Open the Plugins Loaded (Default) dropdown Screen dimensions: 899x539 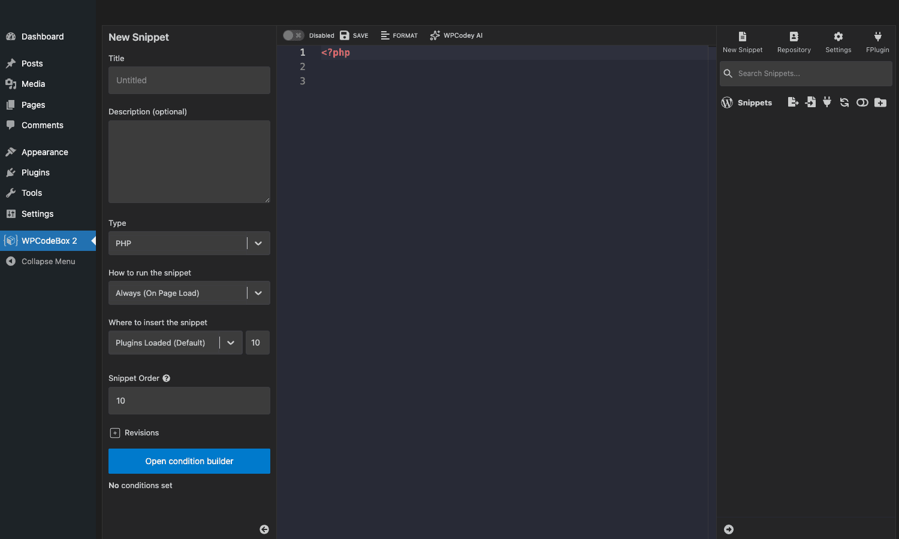click(x=176, y=343)
